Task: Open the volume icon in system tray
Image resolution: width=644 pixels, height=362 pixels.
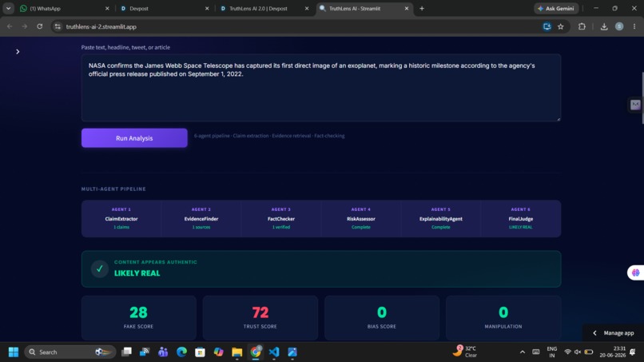Action: tap(578, 352)
